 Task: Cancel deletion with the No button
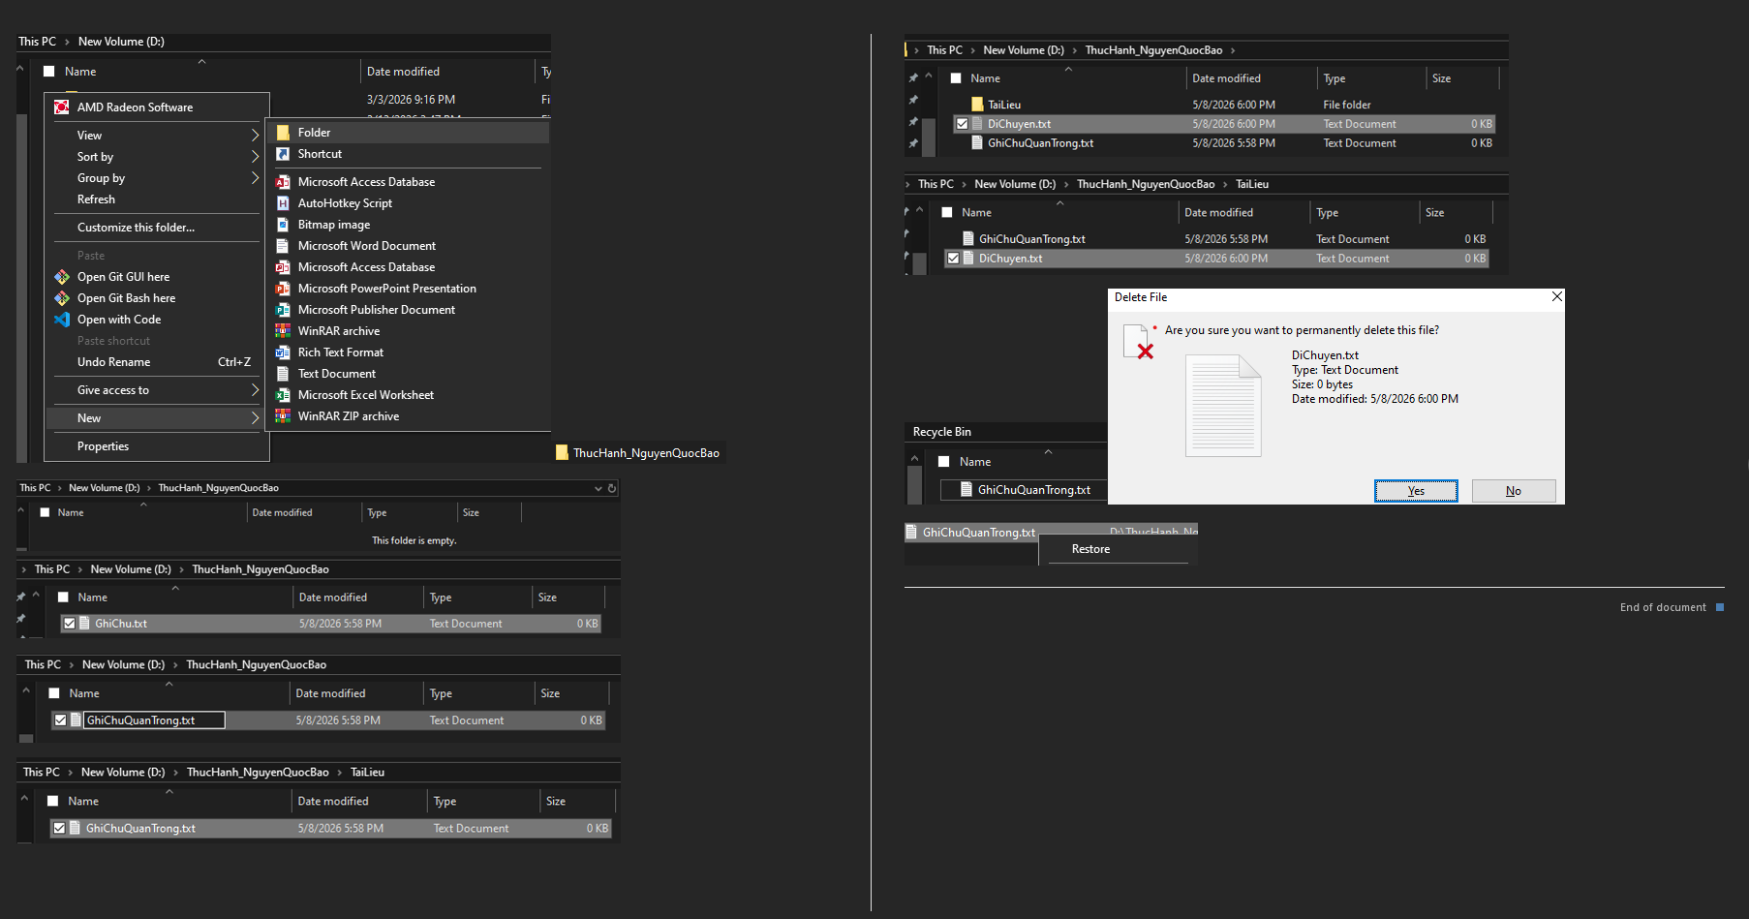(1514, 491)
